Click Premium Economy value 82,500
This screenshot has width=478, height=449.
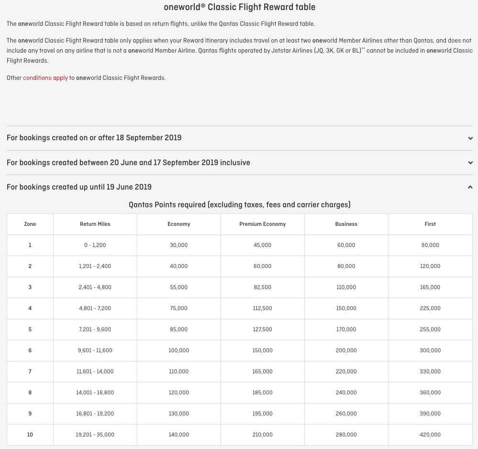tap(263, 287)
